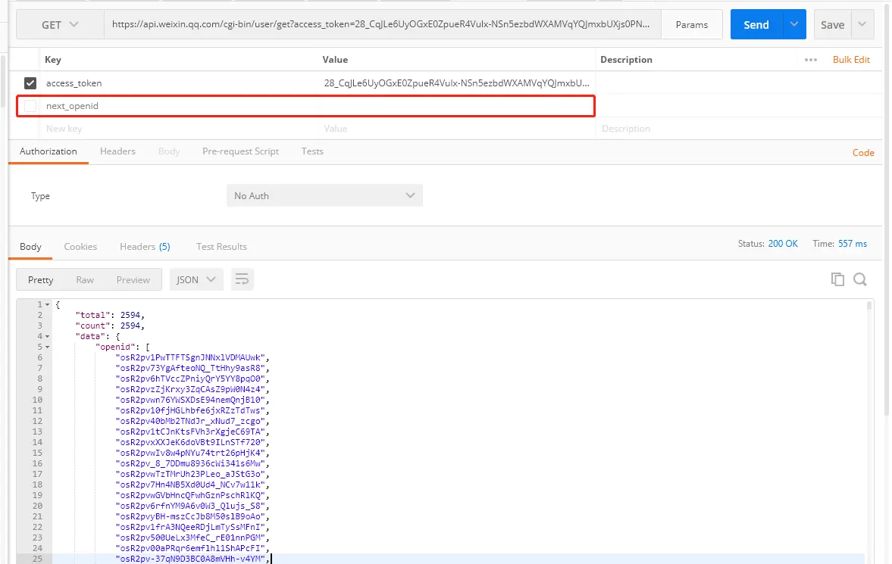Open the Test Results tab
This screenshot has width=892, height=564.
pos(221,247)
